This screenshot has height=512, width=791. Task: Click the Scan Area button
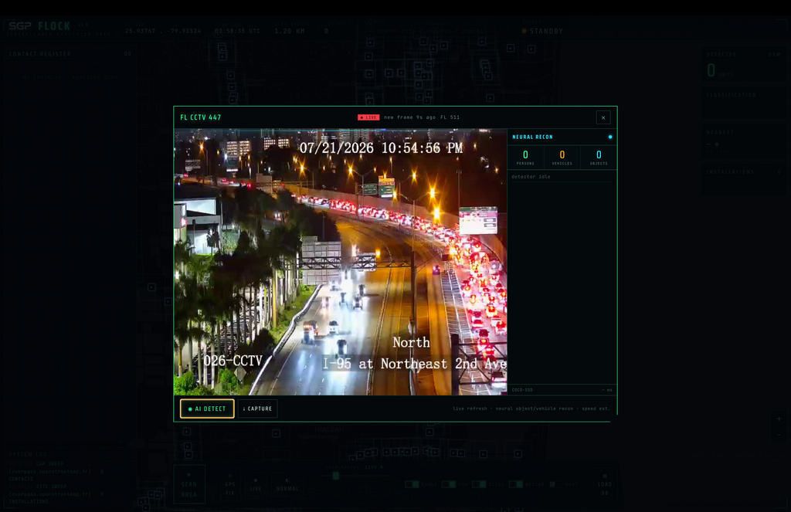coord(189,484)
